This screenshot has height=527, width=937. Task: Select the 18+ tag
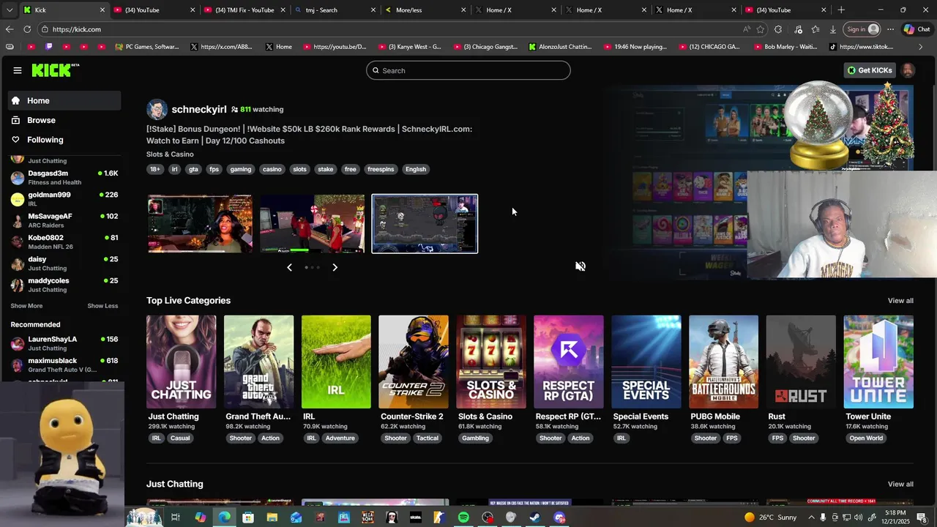pyautogui.click(x=155, y=169)
